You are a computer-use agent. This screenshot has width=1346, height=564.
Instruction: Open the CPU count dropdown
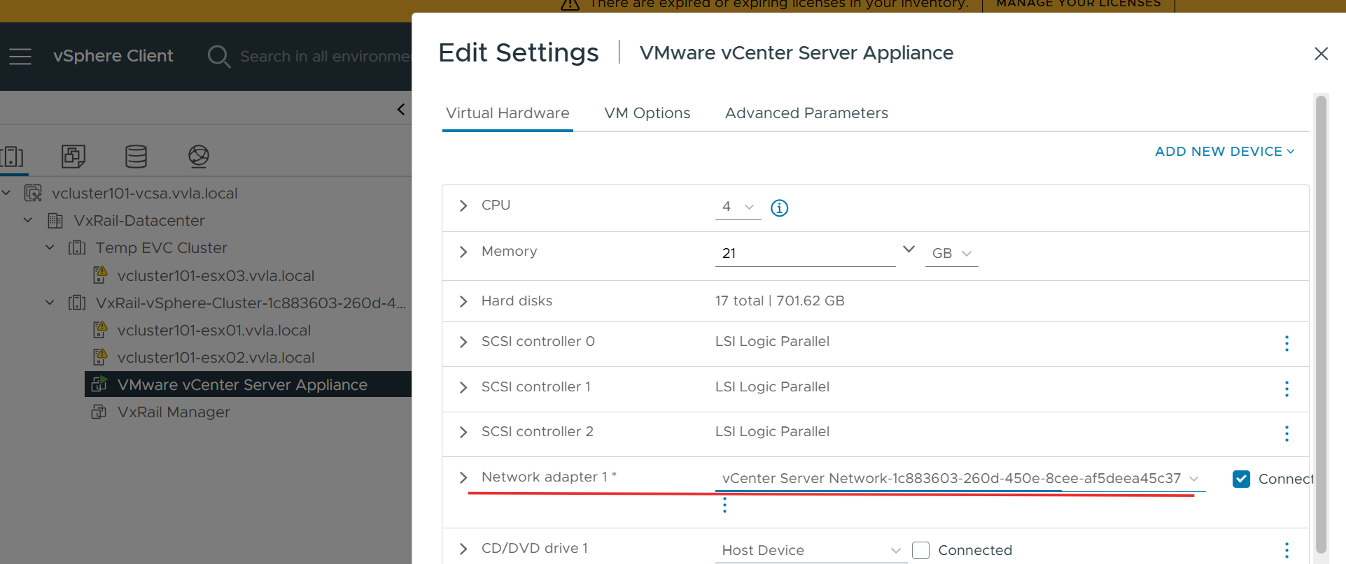(x=738, y=207)
